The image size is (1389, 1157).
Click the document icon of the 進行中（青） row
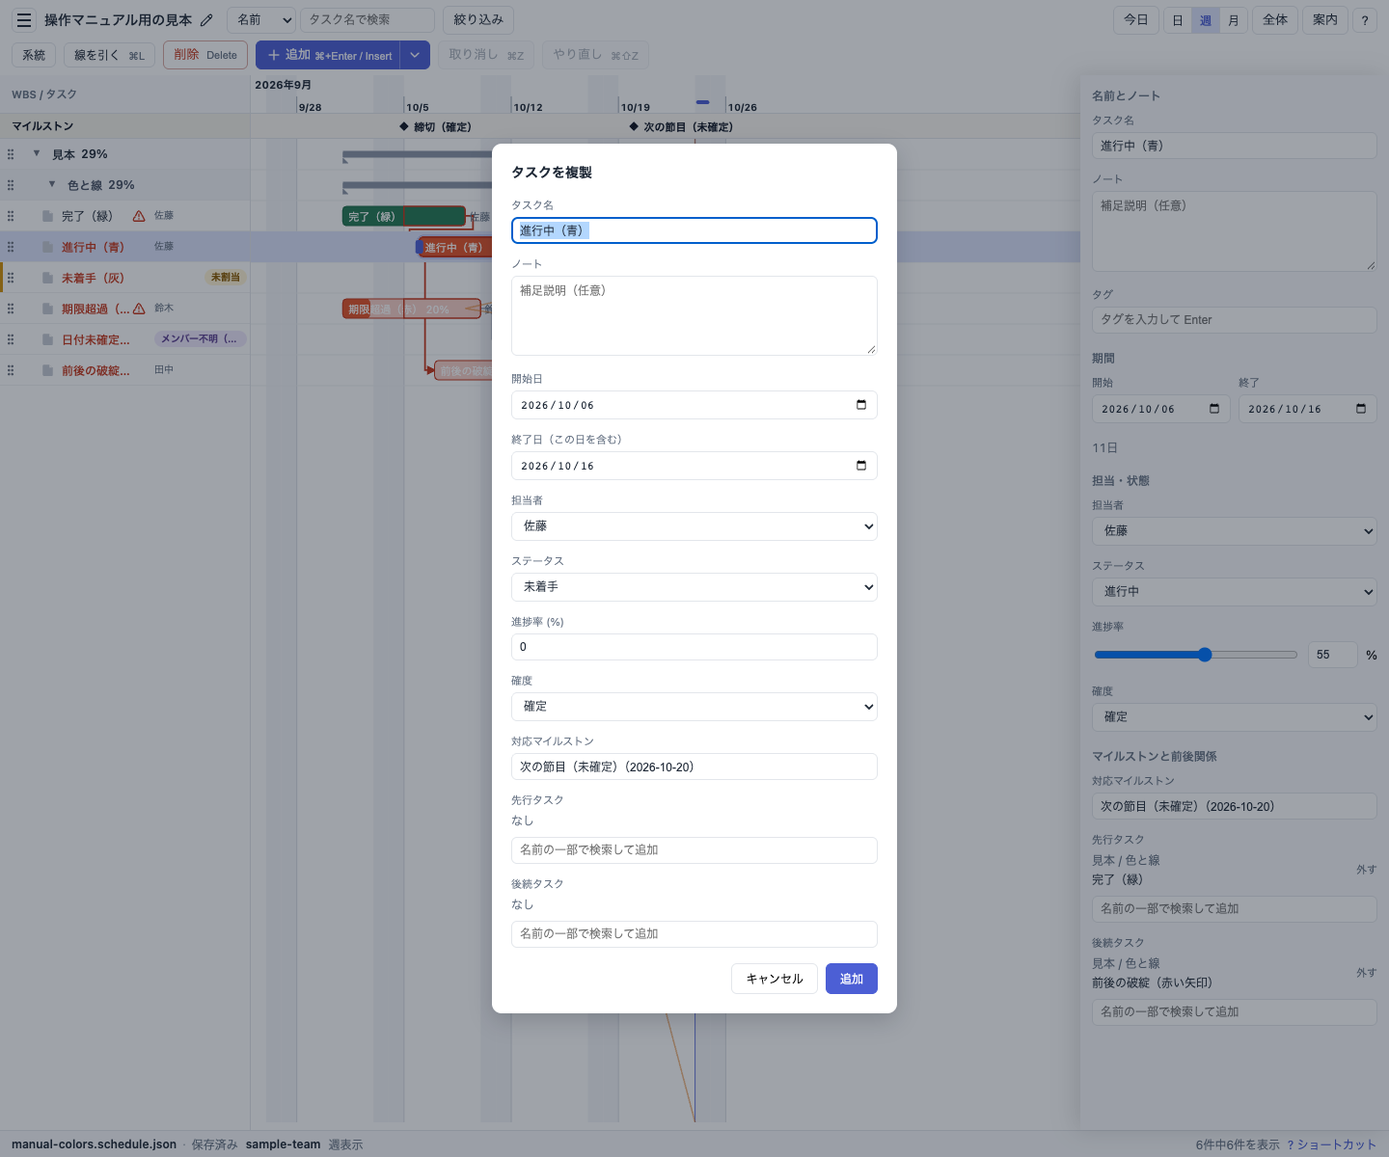(x=47, y=247)
